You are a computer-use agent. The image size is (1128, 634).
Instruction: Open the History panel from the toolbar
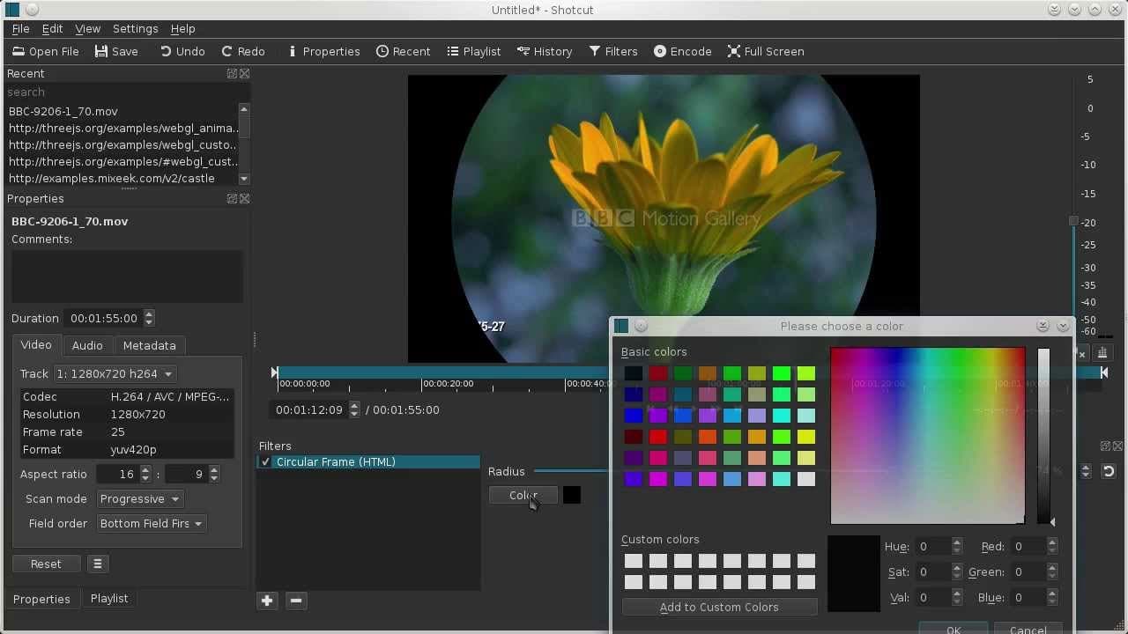click(545, 51)
